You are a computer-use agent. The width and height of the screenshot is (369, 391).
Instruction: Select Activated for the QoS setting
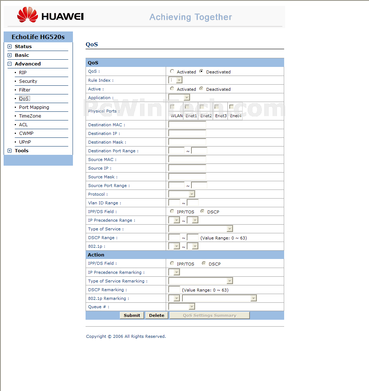click(x=172, y=71)
